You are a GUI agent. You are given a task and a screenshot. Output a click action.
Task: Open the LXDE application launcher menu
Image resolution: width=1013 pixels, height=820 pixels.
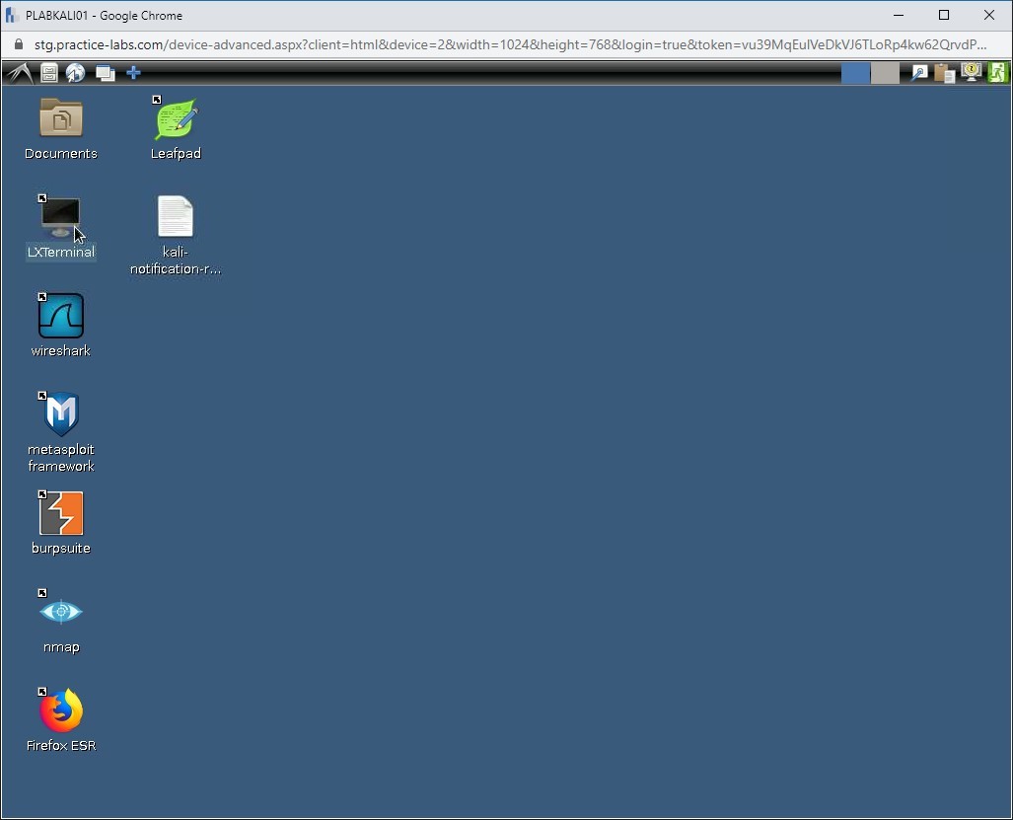[17, 72]
